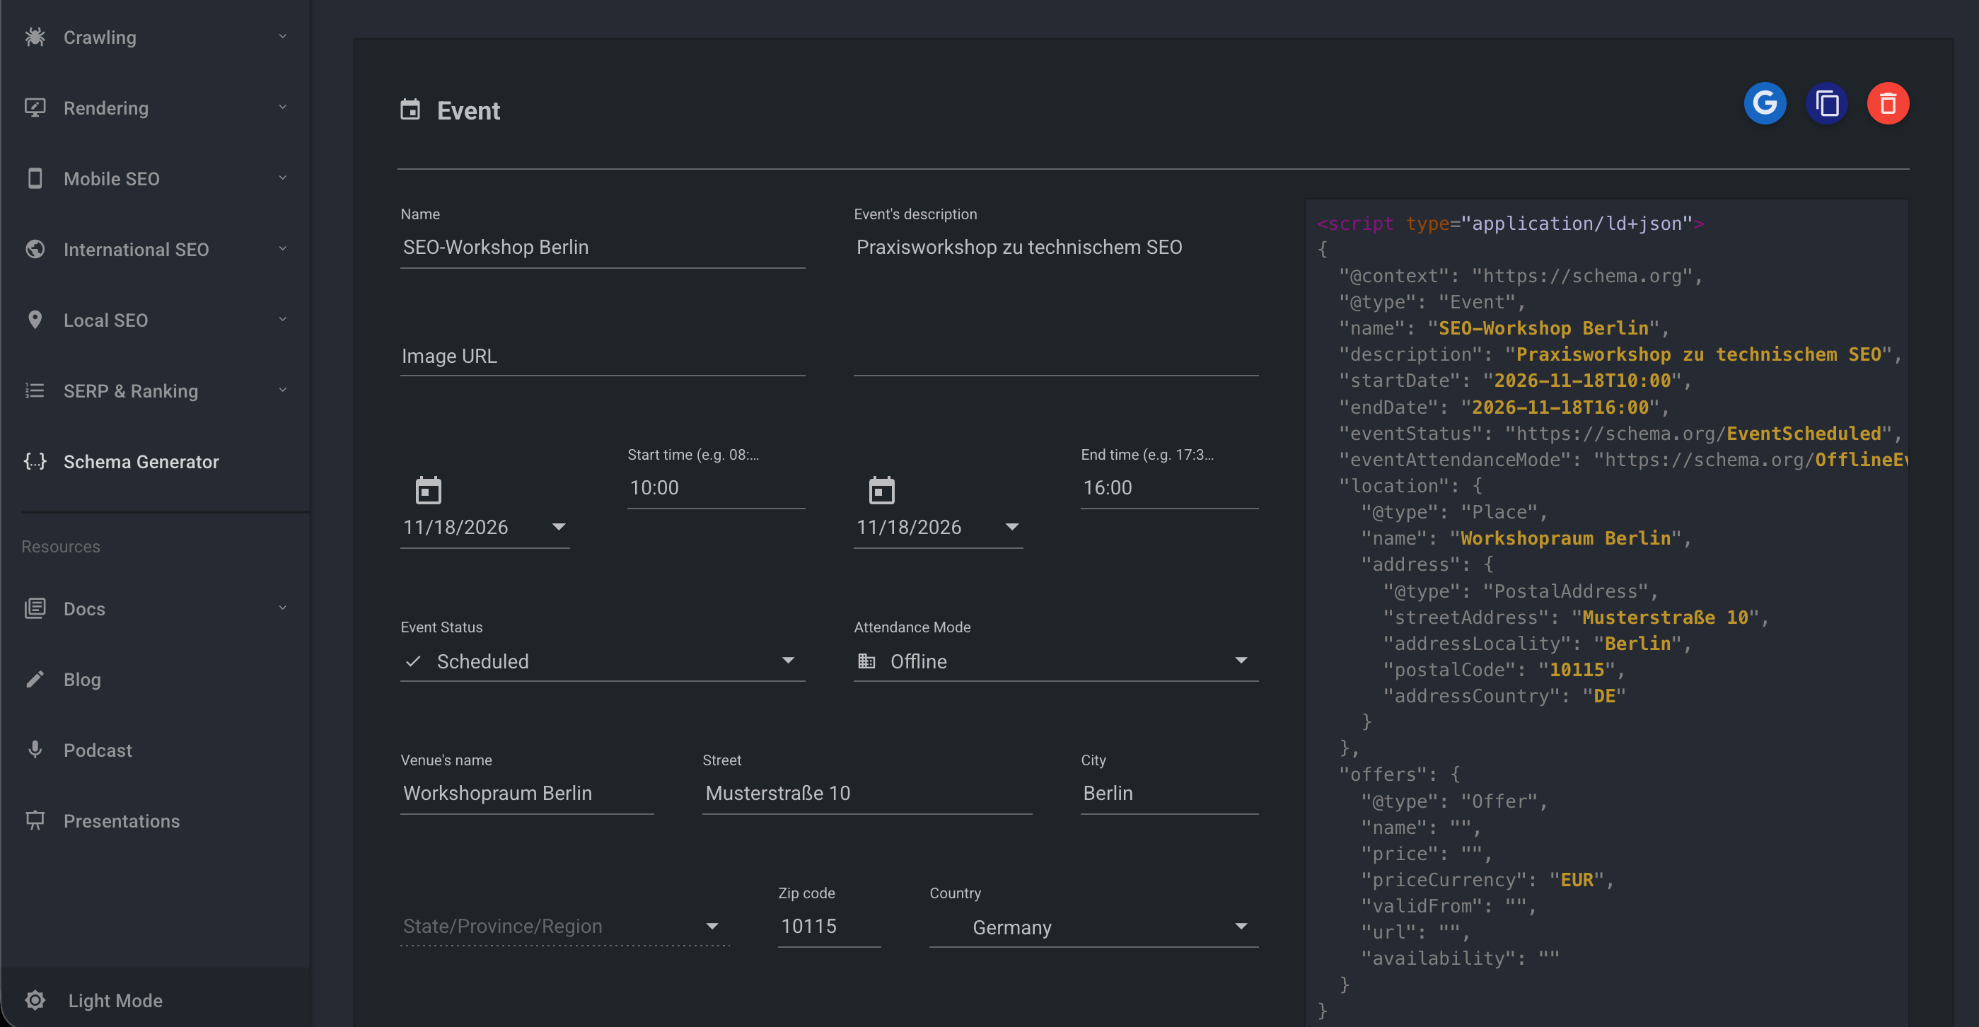
Task: Open SERP & Ranking menu item
Action: [x=156, y=391]
